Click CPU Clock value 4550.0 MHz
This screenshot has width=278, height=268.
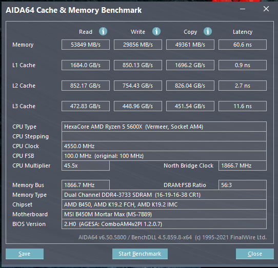(164, 146)
